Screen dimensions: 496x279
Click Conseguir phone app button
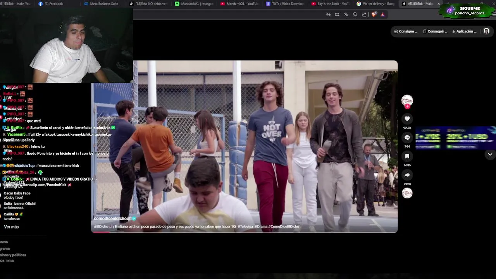[435, 31]
